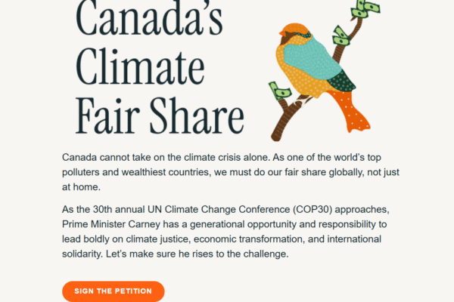
Task: Click the bird's orange head cap
Action: (x=294, y=29)
